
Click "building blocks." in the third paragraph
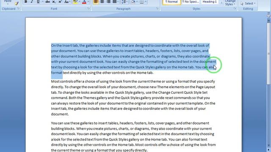coord(63,128)
